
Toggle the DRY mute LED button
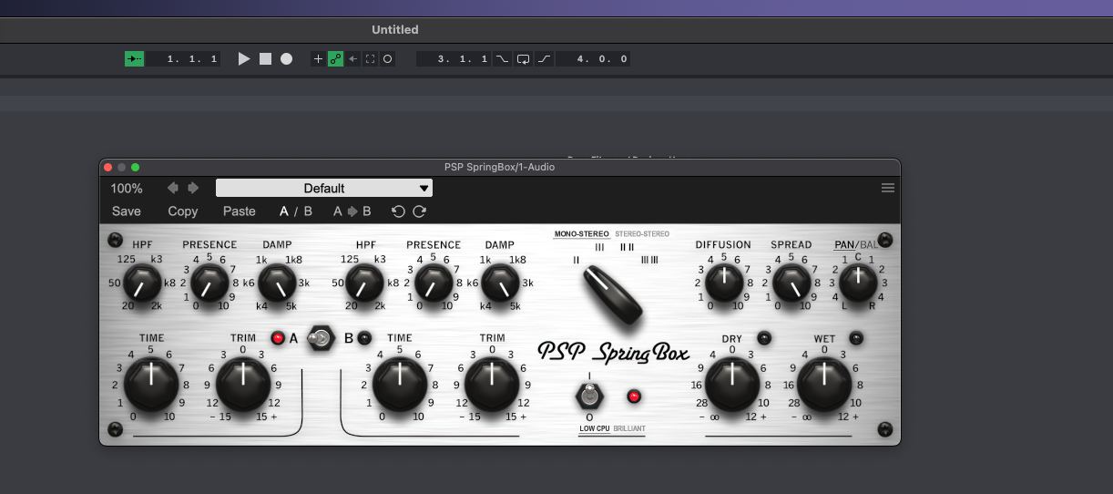click(x=764, y=338)
